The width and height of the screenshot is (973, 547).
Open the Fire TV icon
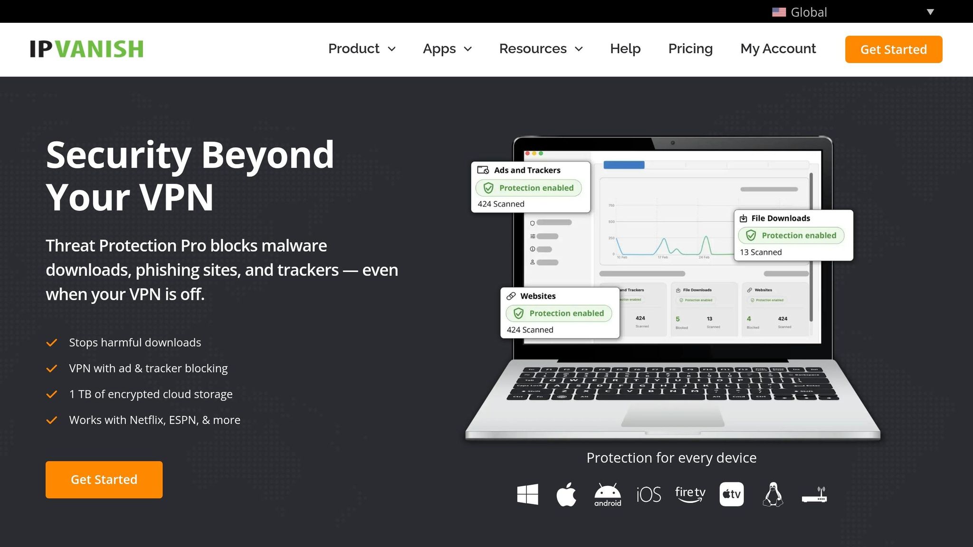pyautogui.click(x=690, y=494)
